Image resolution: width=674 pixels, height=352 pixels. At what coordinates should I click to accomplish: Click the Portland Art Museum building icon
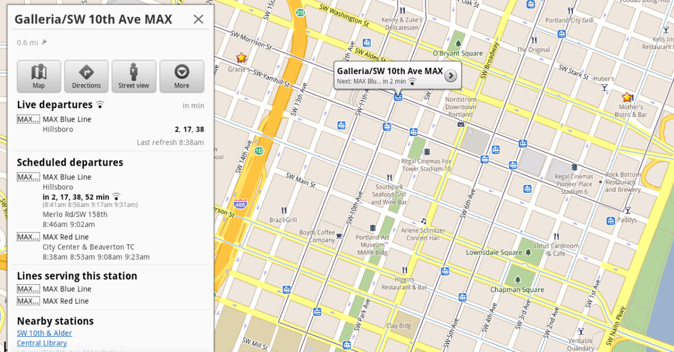pos(372,228)
